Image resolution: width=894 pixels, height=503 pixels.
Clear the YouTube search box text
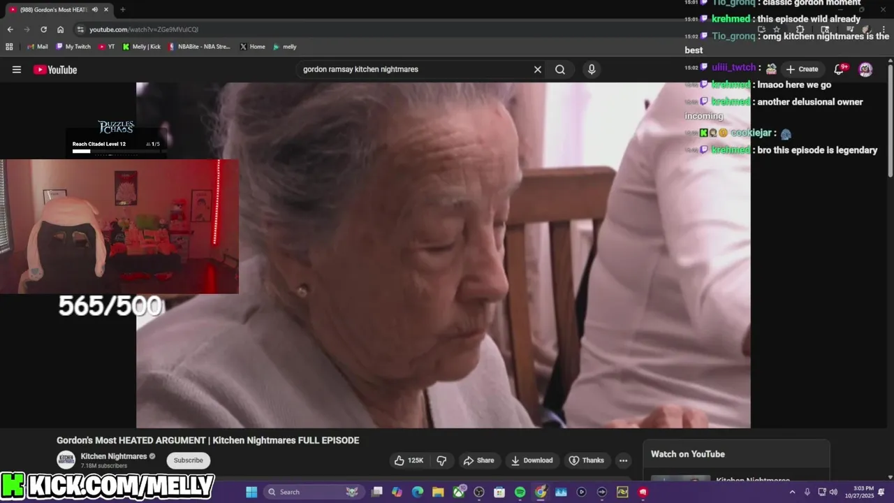tap(538, 69)
